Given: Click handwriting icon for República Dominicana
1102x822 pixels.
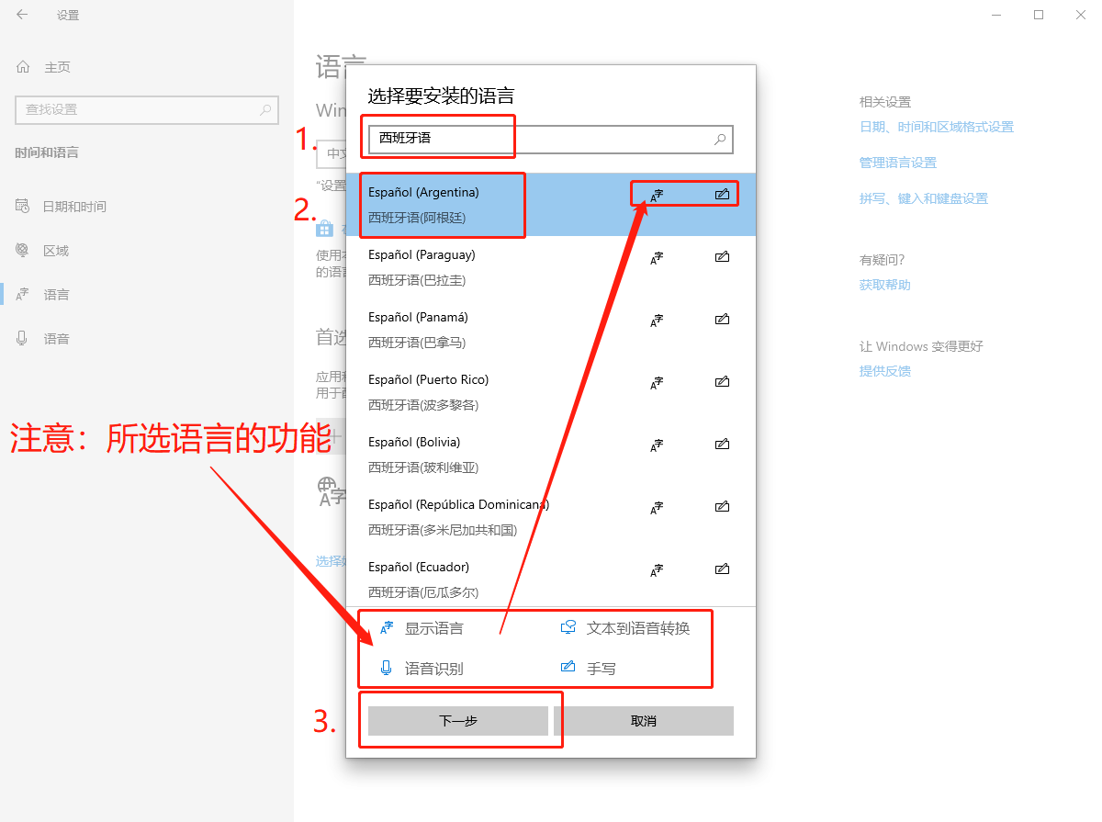Looking at the screenshot, I should coord(722,506).
